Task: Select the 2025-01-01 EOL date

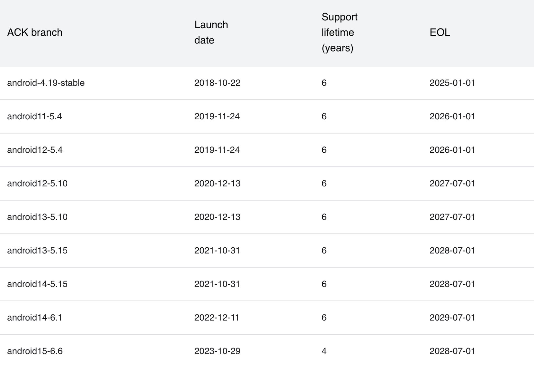Action: (x=452, y=83)
